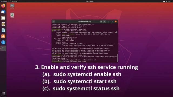
Task: Click the terminal new tab icon
Action: coord(54,22)
